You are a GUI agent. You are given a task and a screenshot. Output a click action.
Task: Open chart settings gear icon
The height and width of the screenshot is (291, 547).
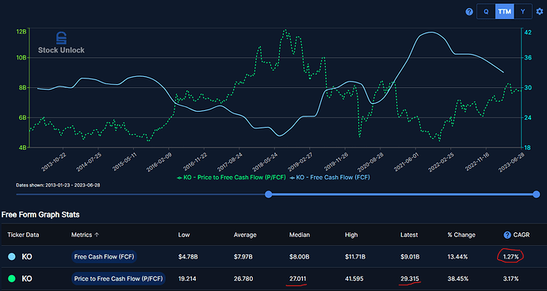[x=540, y=12]
